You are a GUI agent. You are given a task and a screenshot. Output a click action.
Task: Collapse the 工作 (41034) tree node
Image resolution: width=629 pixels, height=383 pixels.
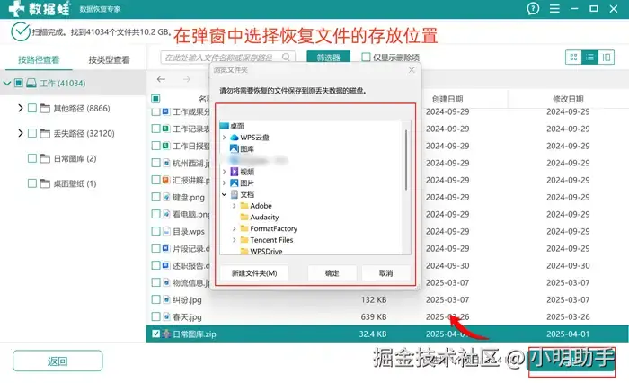(x=6, y=83)
